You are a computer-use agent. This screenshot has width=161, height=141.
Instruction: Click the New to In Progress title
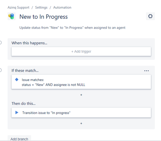pos(44,17)
